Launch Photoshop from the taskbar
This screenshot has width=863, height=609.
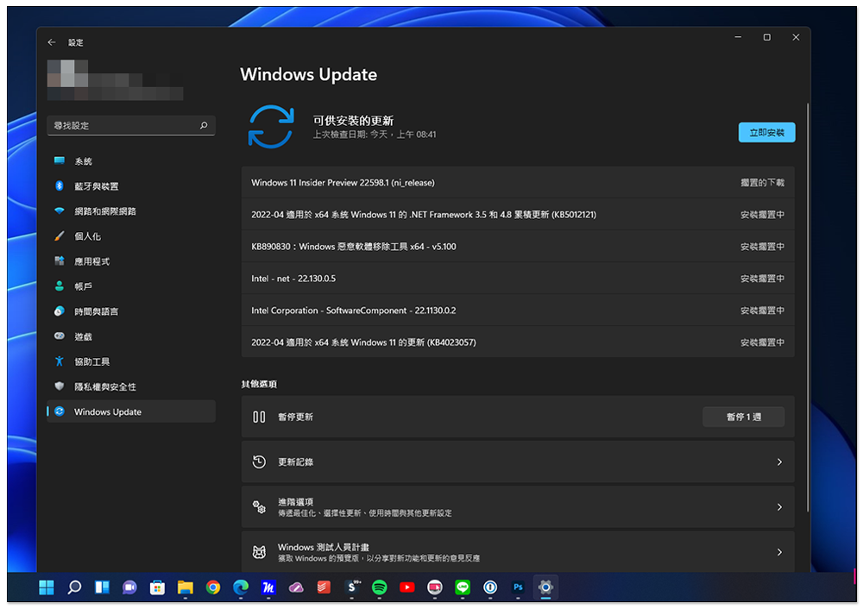[x=518, y=587]
